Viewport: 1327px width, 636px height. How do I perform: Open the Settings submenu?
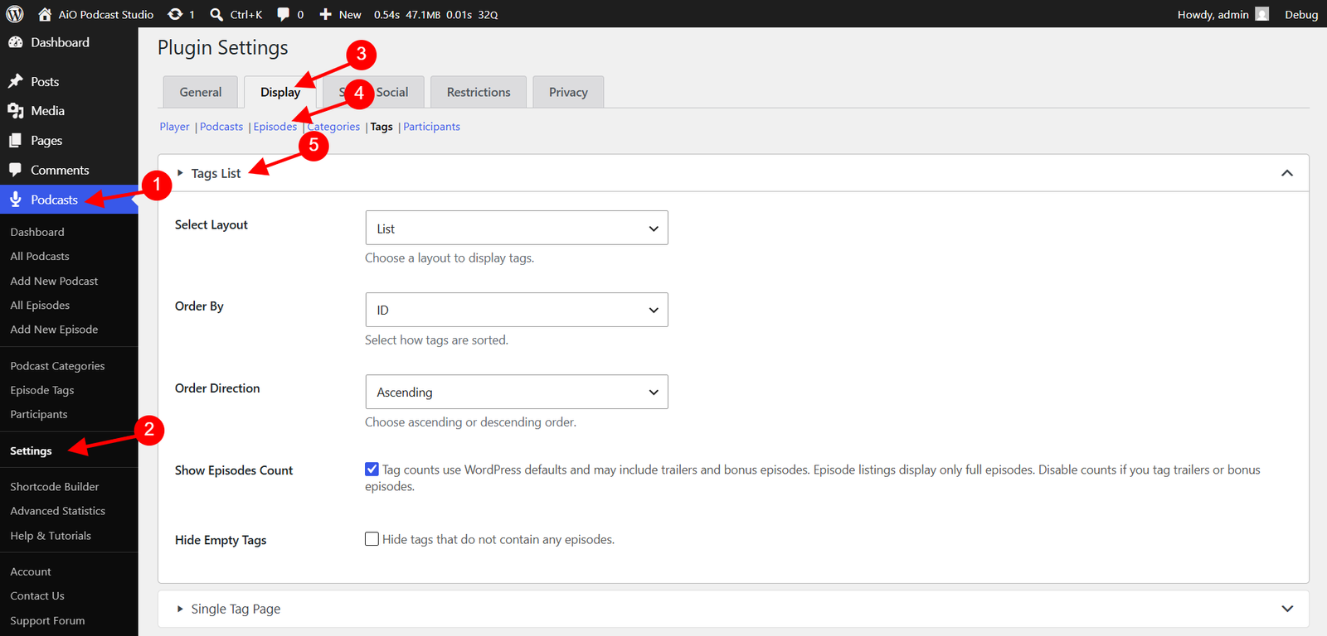click(x=31, y=450)
